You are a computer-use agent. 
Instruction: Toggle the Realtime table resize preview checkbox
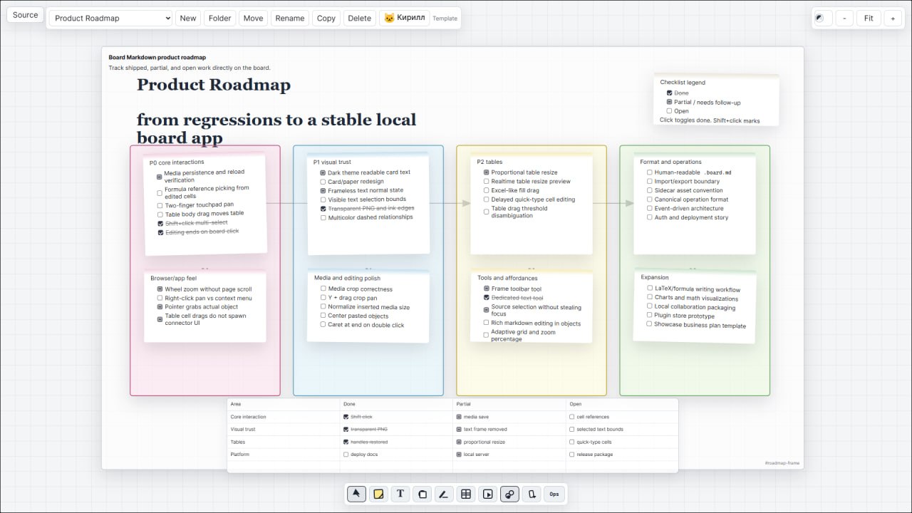tap(486, 182)
